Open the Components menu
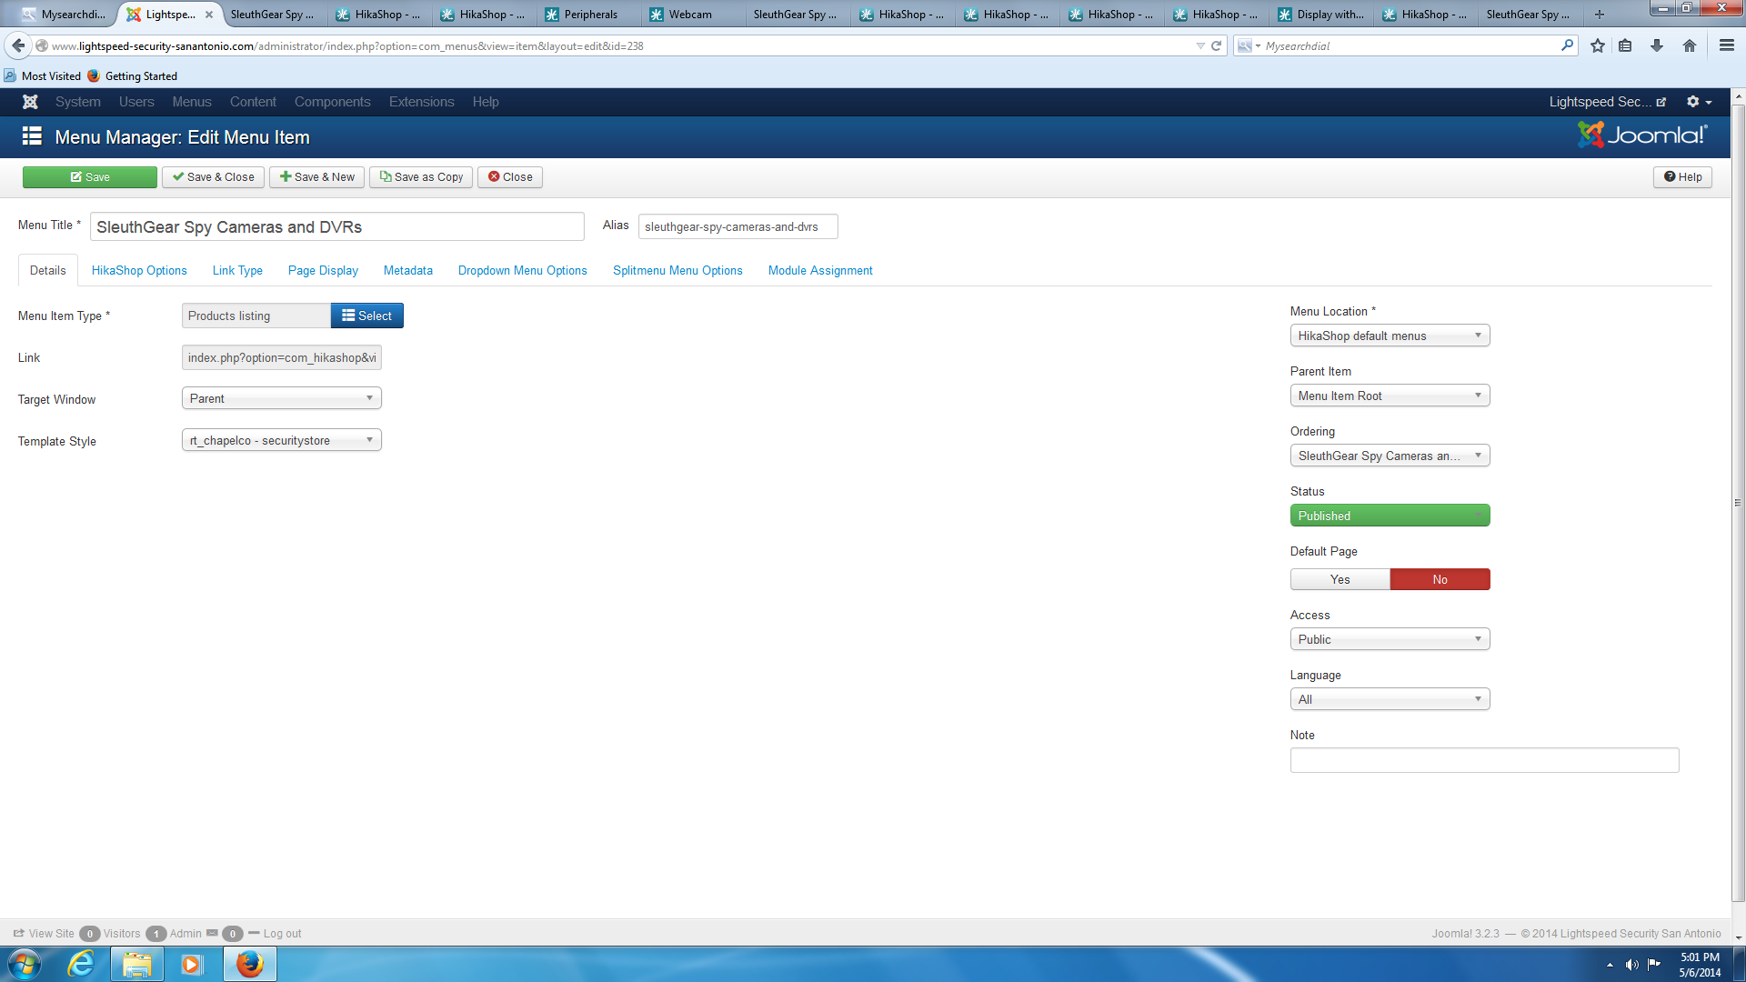 332,102
